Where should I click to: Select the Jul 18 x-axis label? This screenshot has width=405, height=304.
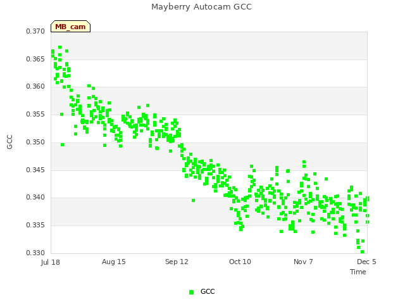pyautogui.click(x=51, y=262)
